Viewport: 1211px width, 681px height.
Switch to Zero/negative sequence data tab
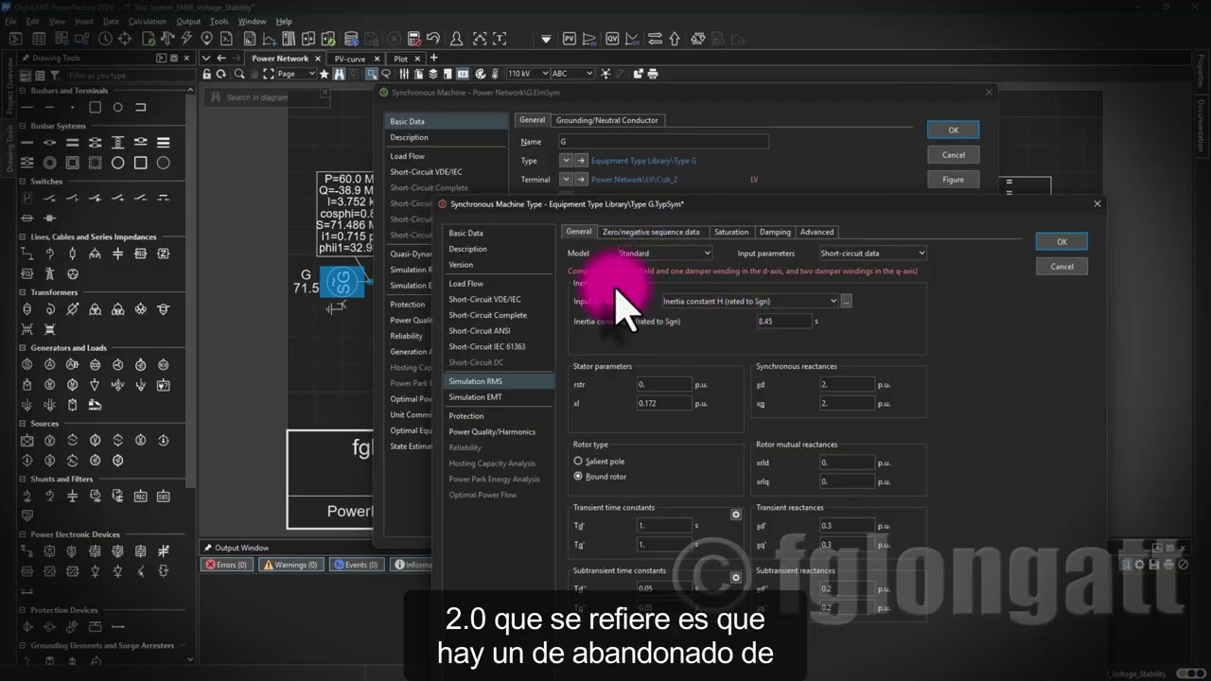tap(651, 232)
